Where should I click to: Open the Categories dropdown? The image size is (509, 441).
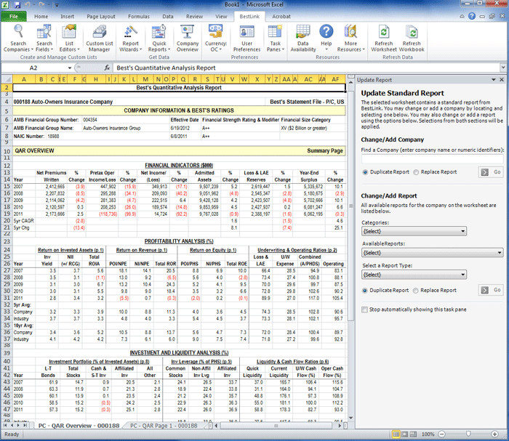coord(414,231)
